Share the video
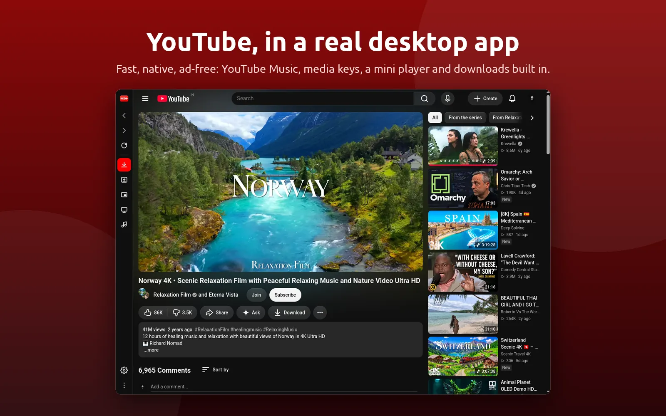The image size is (666, 416). pyautogui.click(x=216, y=312)
